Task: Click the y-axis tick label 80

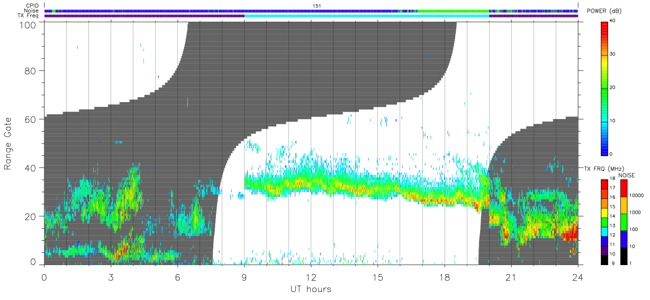Action: [x=31, y=71]
